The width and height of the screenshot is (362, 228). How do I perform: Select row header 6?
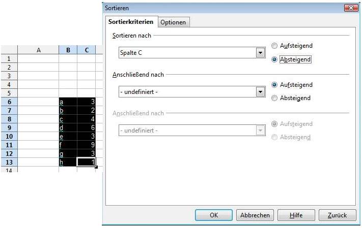[x=9, y=102]
